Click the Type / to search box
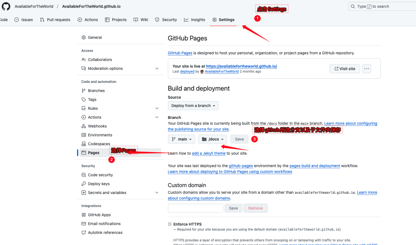Viewport: 416px width, 245px height. (x=382, y=6)
